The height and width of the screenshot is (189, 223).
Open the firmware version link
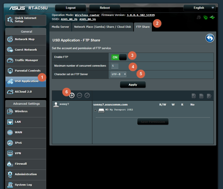tap(141, 15)
